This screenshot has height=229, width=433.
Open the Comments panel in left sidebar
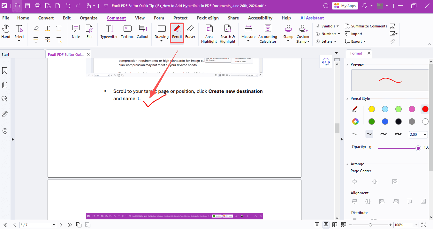tap(5, 99)
